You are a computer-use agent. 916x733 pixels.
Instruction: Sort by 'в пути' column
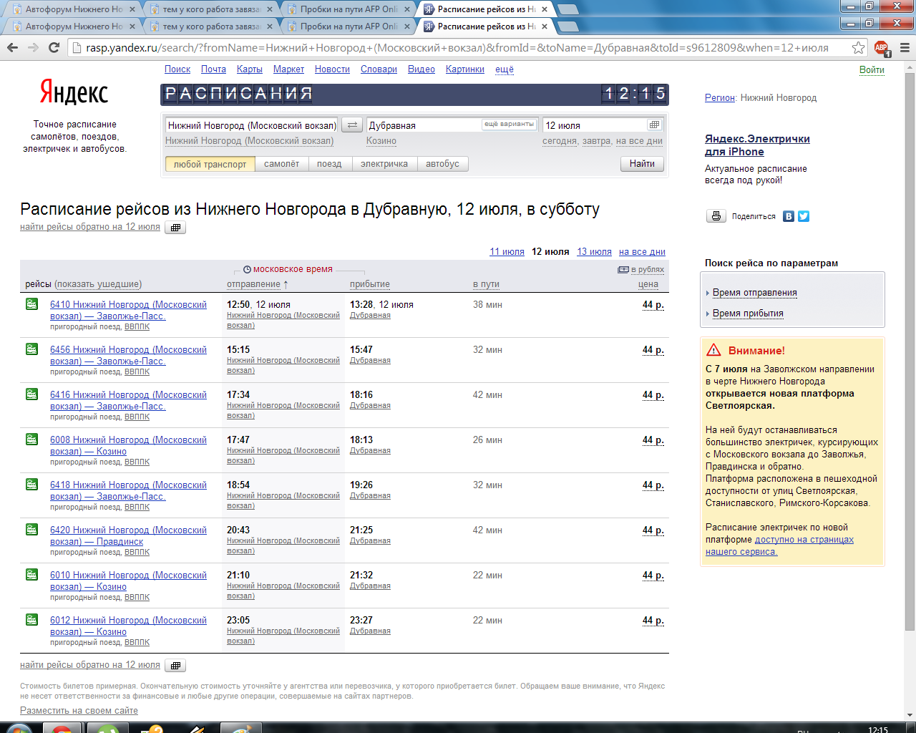click(x=486, y=284)
